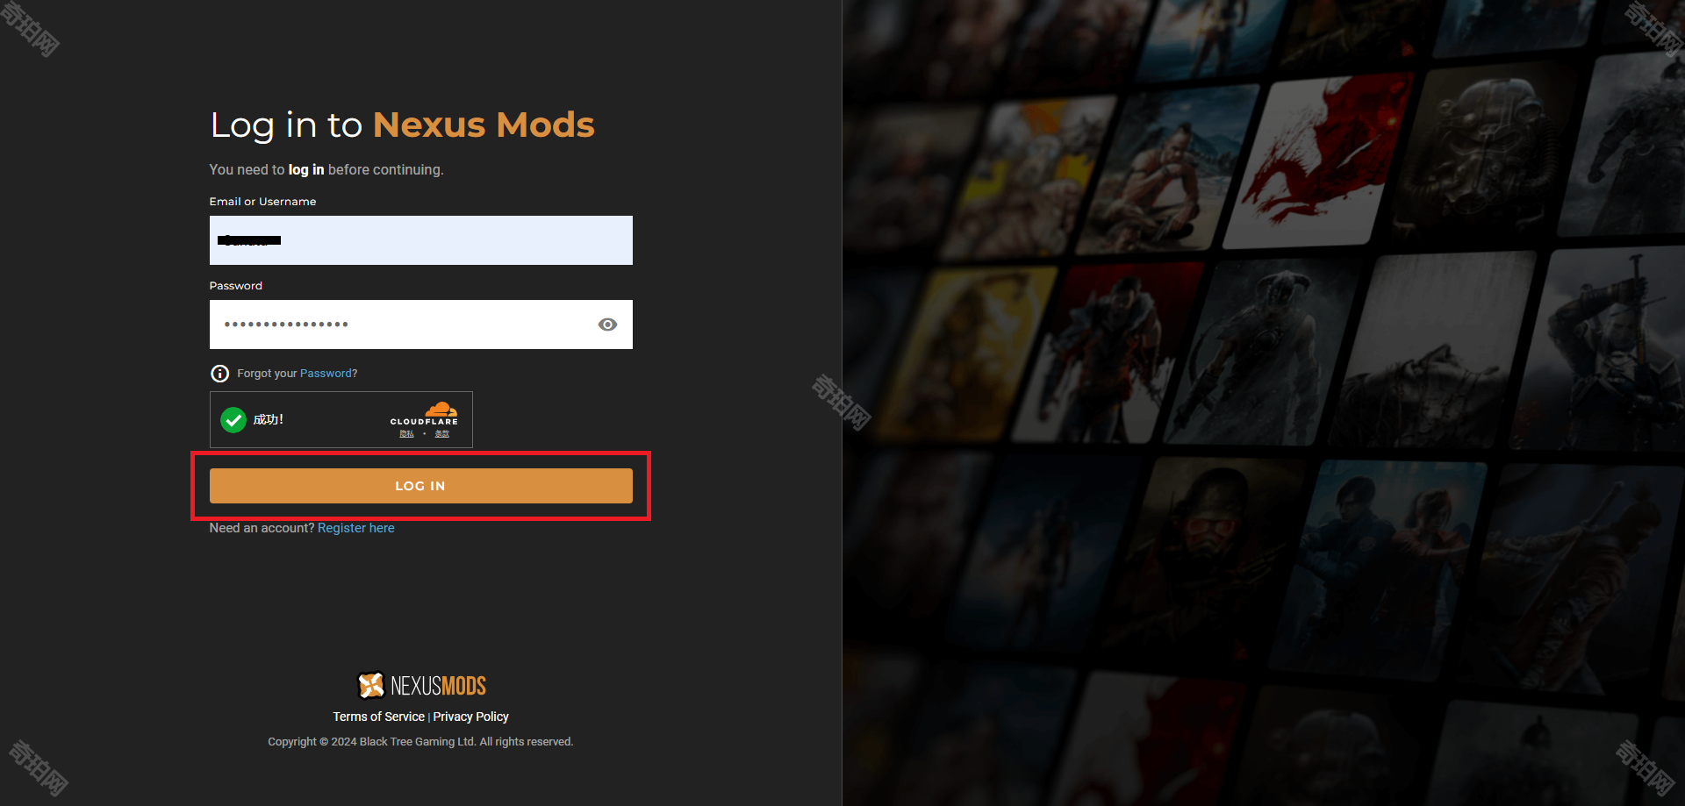Viewport: 1685px width, 806px height.
Task: Click the red dragon Dragon Age cover
Action: pos(1317,162)
